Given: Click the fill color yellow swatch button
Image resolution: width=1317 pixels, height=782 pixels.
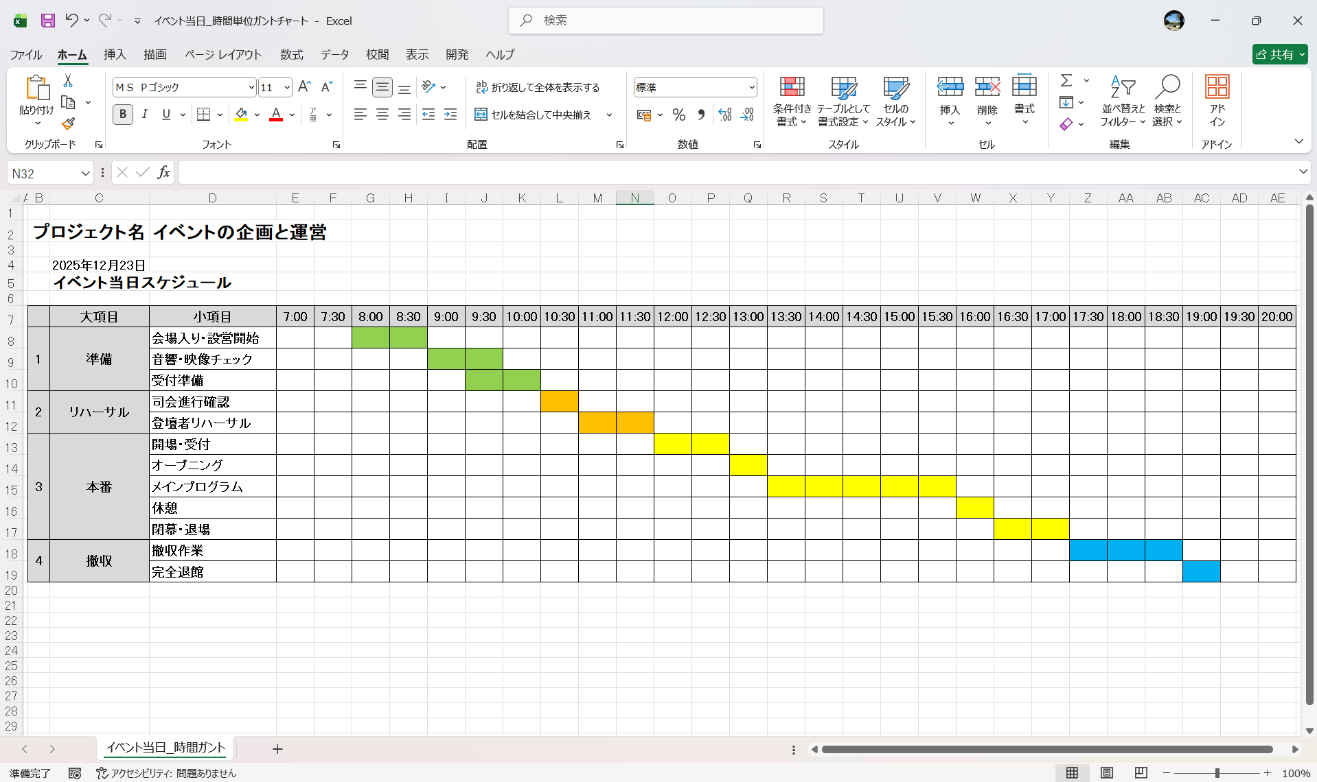Looking at the screenshot, I should pyautogui.click(x=241, y=115).
